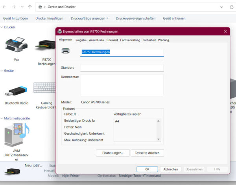Click Drucker hinzufügen in toolbar
The height and width of the screenshot is (185, 236).
[49, 18]
